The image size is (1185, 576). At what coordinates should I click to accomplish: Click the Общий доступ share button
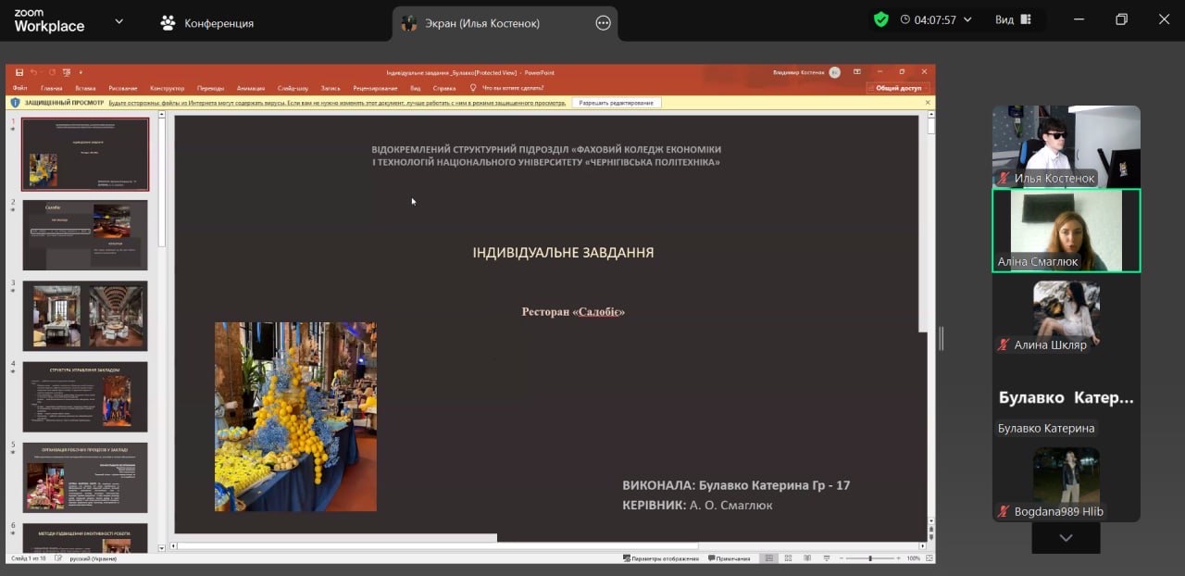click(x=898, y=88)
